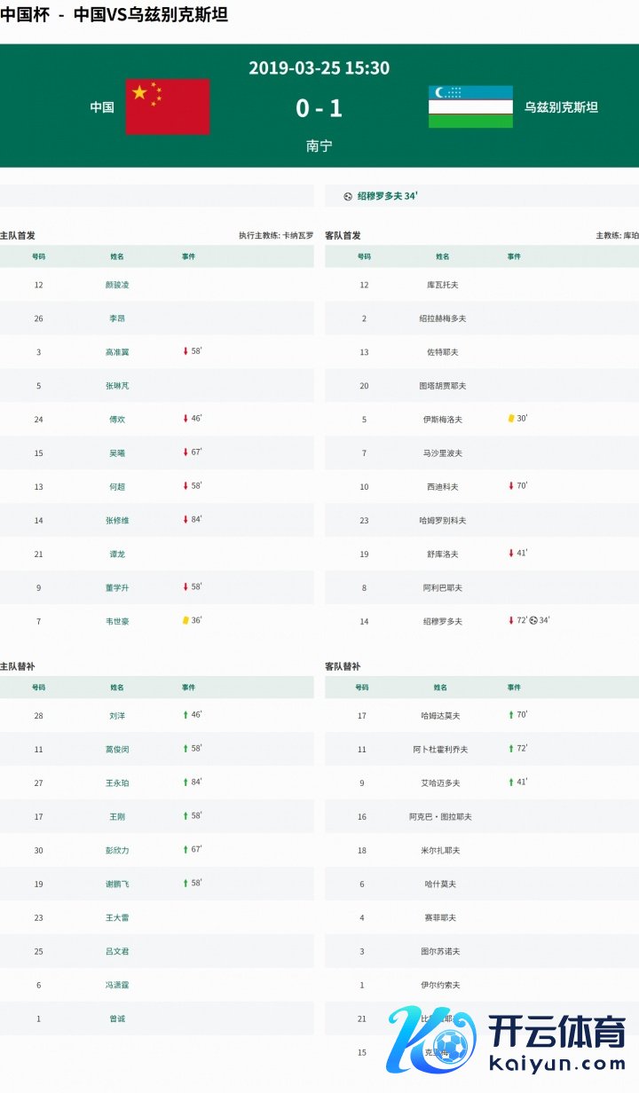Click the 中国 team name in header
Viewport: 639px width, 1093px height.
pyautogui.click(x=102, y=107)
